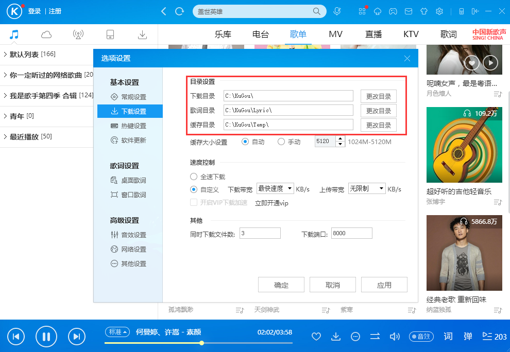
Task: Open the 上传带宽 无限制 dropdown
Action: [x=367, y=188]
